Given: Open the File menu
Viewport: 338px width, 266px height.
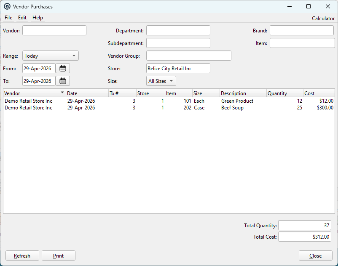Looking at the screenshot, I should pyautogui.click(x=8, y=18).
